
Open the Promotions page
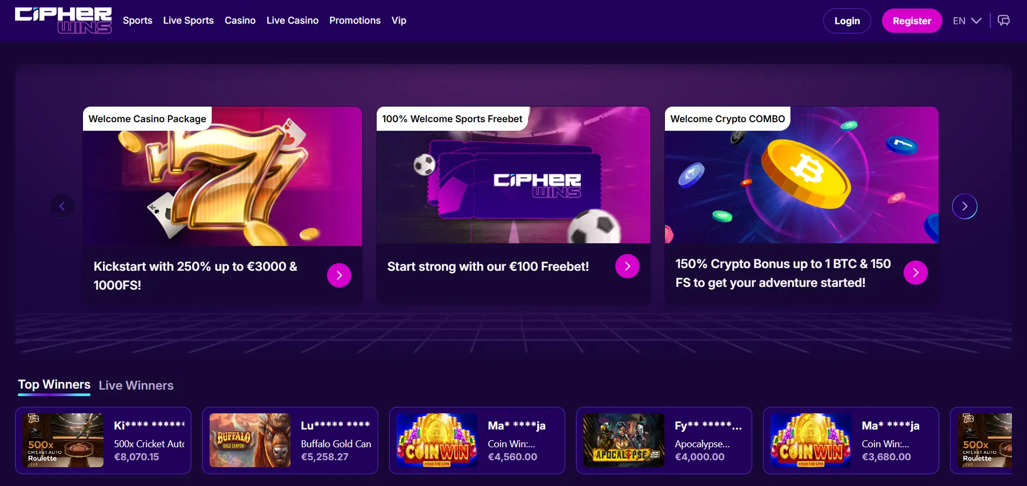point(355,20)
